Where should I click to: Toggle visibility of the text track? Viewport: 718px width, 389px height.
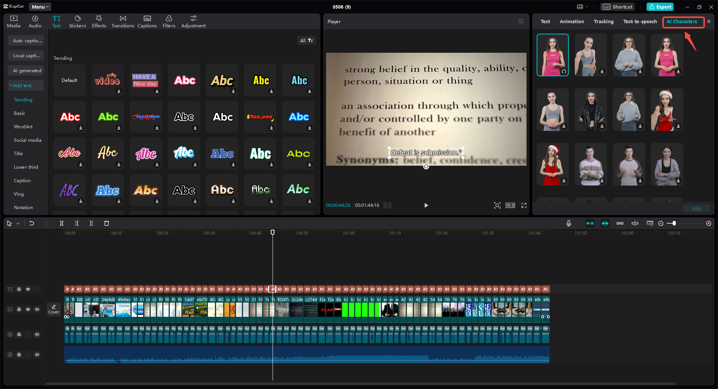28,289
